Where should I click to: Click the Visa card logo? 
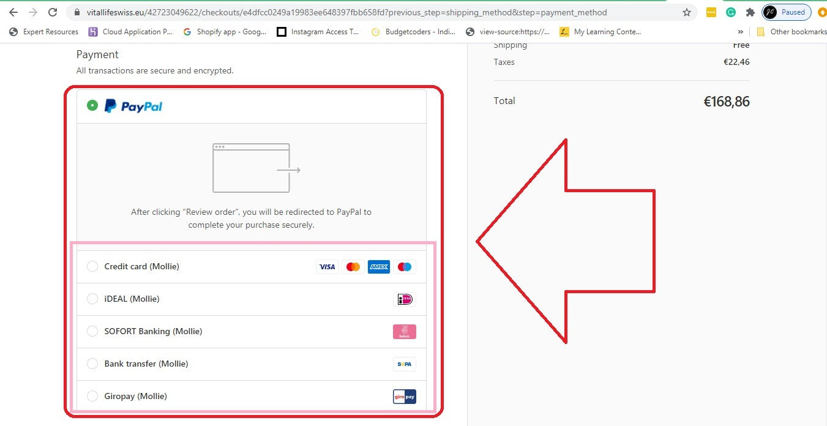[327, 267]
